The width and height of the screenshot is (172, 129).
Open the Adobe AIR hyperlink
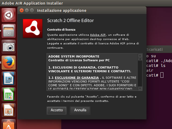pos(98,35)
